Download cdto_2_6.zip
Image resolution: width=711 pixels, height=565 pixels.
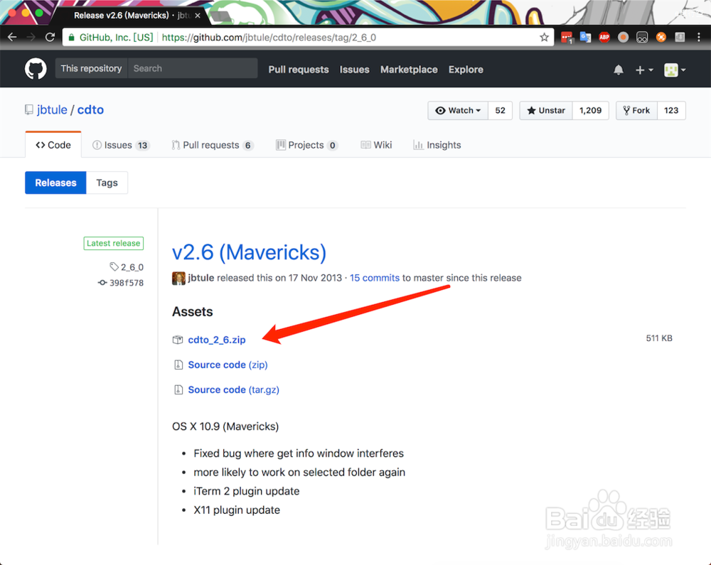point(217,340)
